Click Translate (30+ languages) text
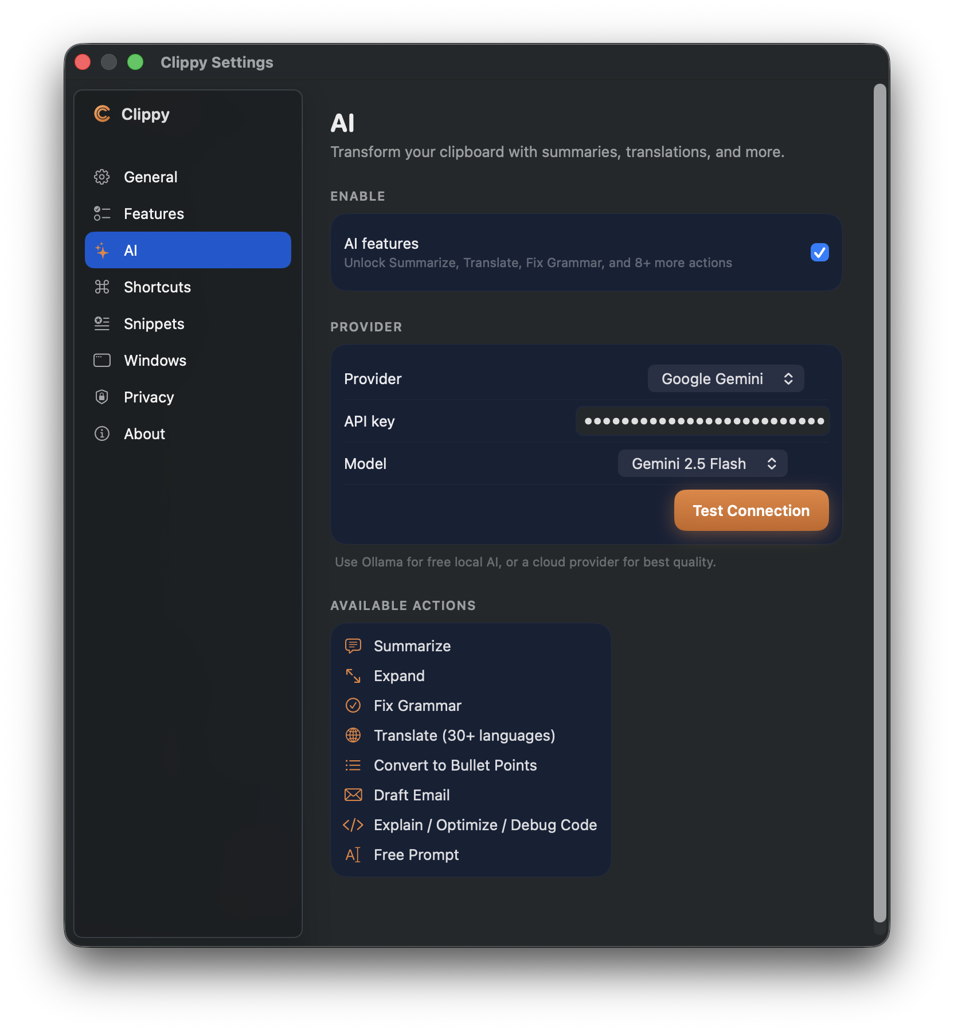Viewport: 954px width, 1032px height. pos(464,736)
